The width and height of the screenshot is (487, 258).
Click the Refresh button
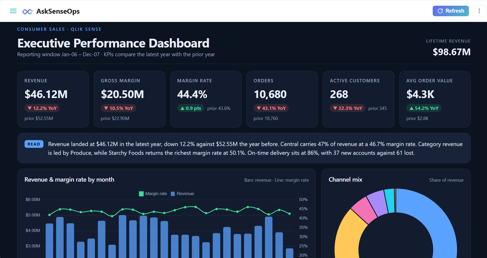(451, 11)
